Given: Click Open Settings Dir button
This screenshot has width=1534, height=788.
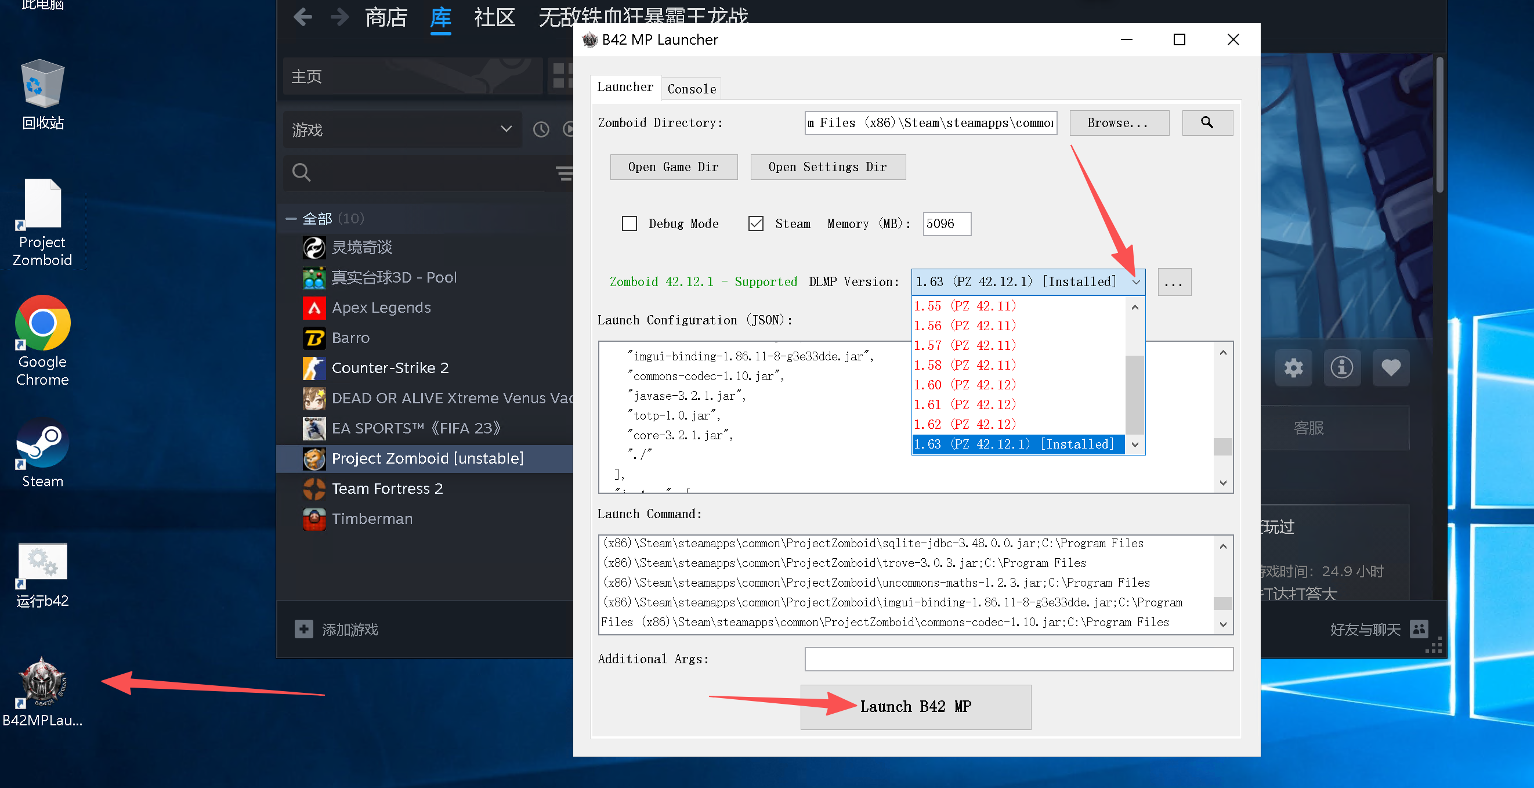Looking at the screenshot, I should tap(827, 167).
